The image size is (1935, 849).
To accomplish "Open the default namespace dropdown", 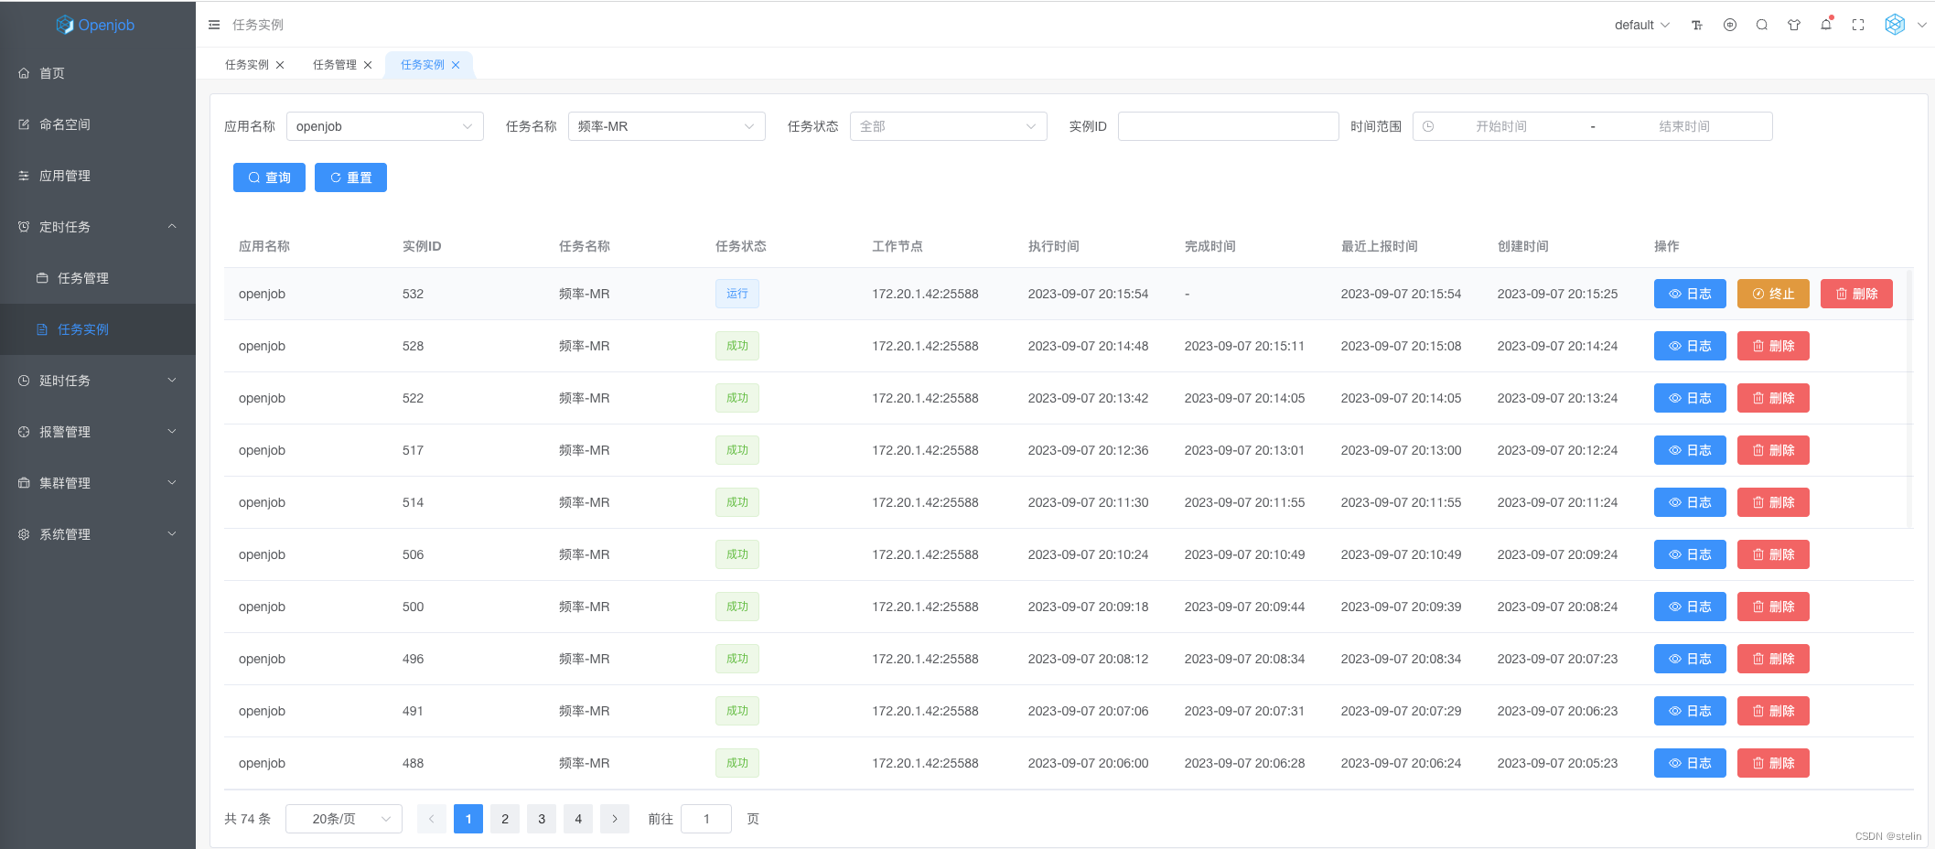I will [1641, 25].
